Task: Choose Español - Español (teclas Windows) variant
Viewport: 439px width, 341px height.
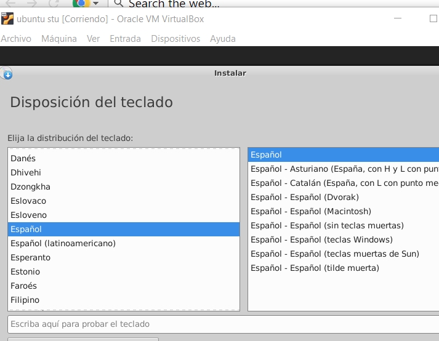Action: [x=321, y=239]
